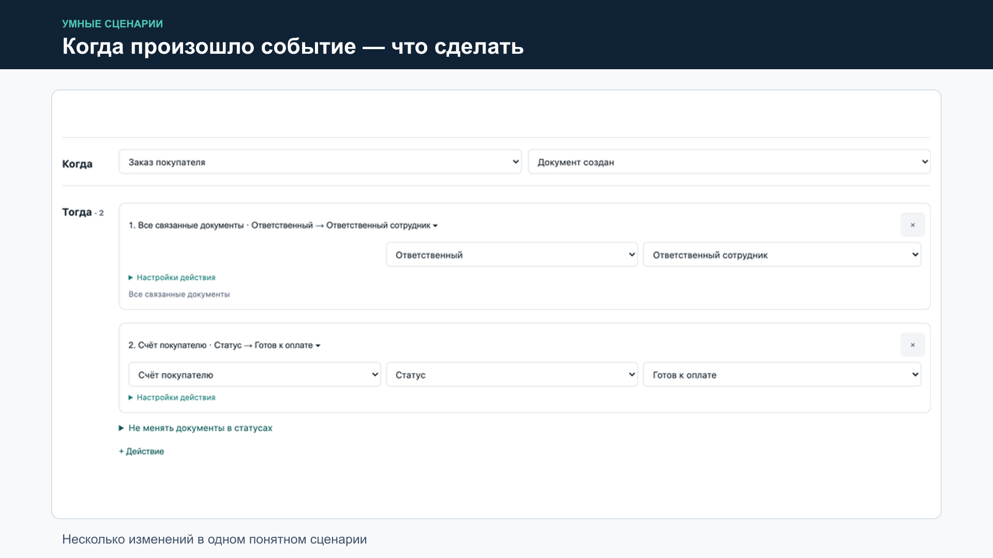Add a new action via '+ Действие'
993x558 pixels.
[x=141, y=451]
